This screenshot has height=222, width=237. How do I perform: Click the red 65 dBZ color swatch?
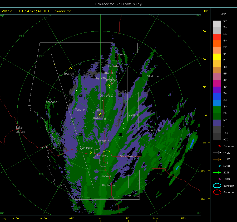[217, 37]
